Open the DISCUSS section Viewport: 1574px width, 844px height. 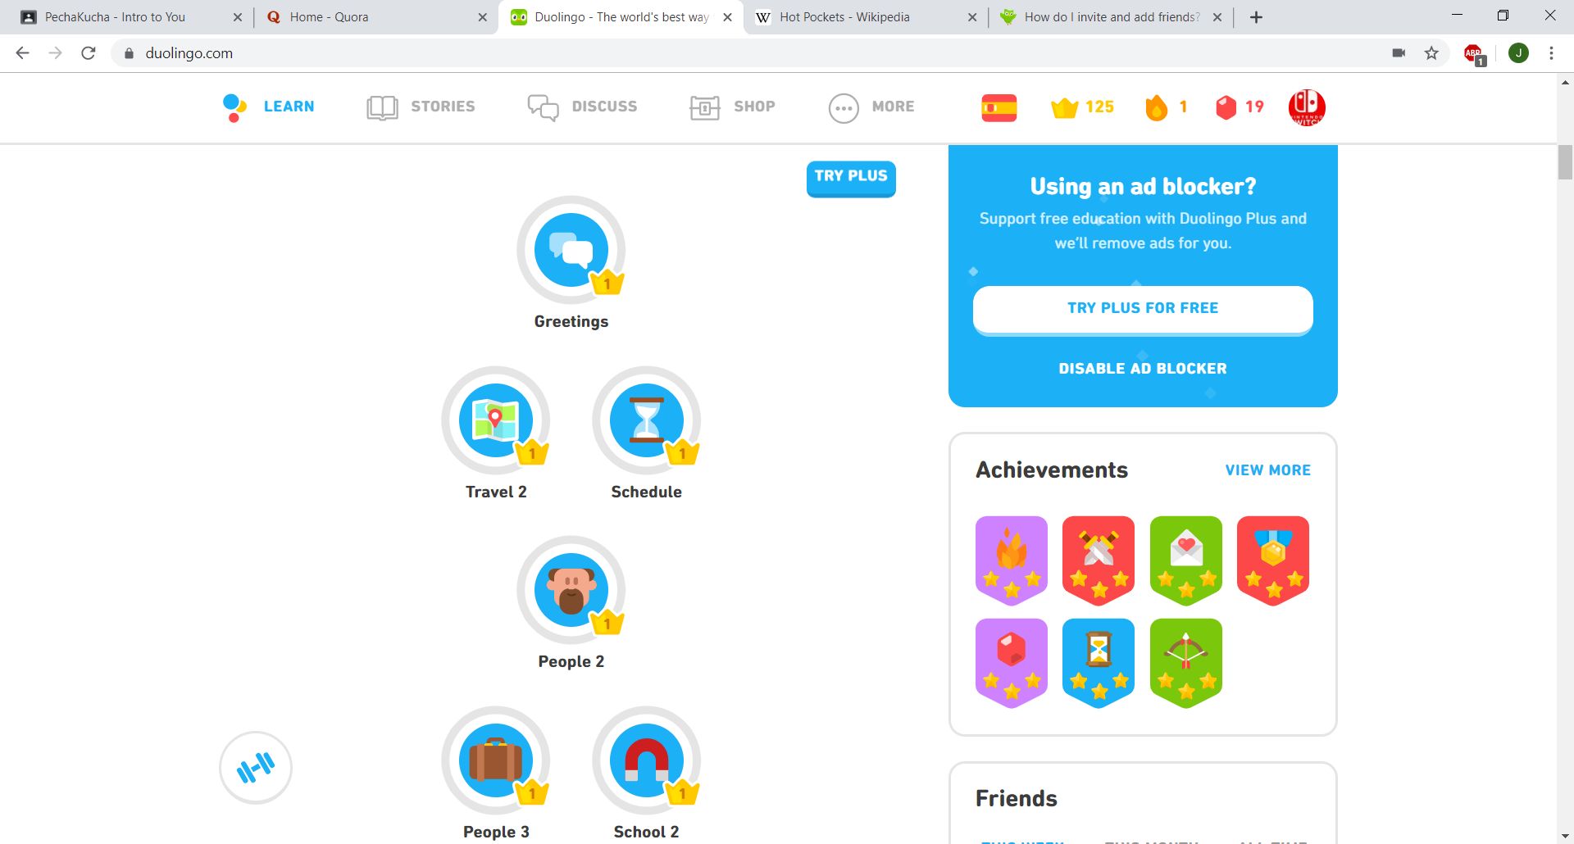[582, 107]
